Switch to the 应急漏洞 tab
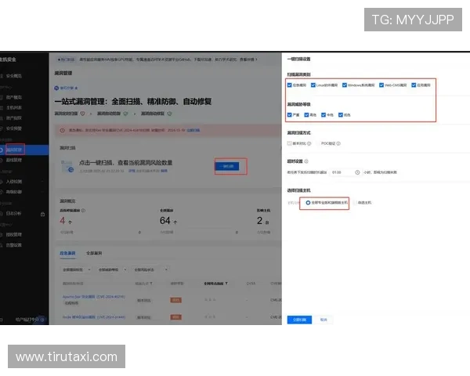470x376 pixels. tap(67, 253)
